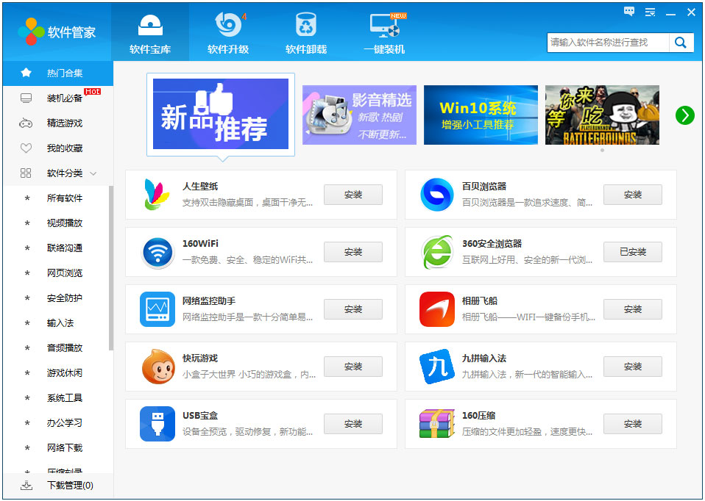Click the 快玩游戏 monkey icon
Screen dimensions: 705x501
[x=157, y=367]
